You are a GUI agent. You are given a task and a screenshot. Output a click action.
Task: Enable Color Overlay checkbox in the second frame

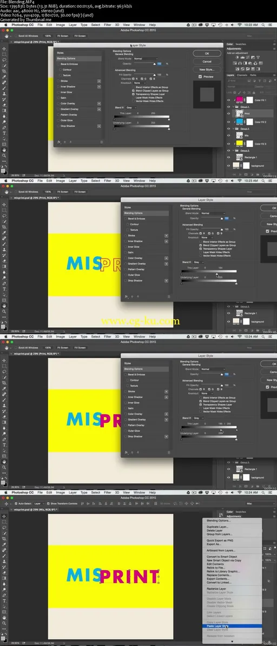[126, 258]
